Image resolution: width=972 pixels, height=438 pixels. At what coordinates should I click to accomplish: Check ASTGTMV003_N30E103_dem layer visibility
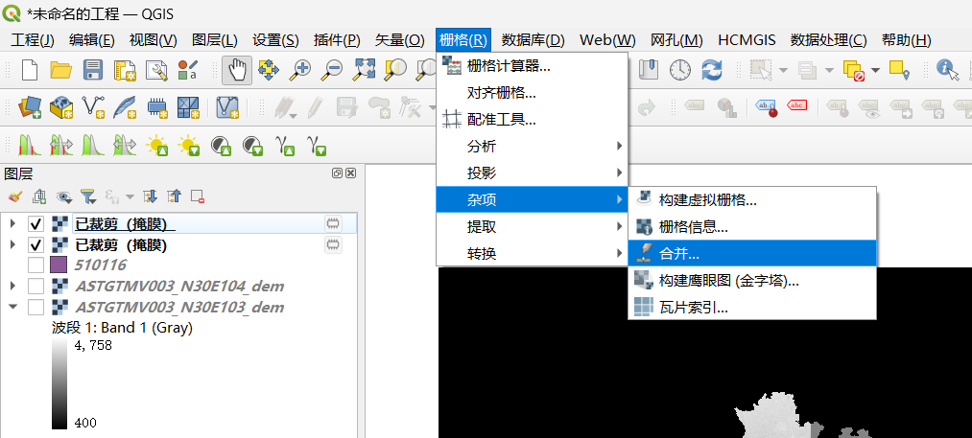tap(36, 307)
